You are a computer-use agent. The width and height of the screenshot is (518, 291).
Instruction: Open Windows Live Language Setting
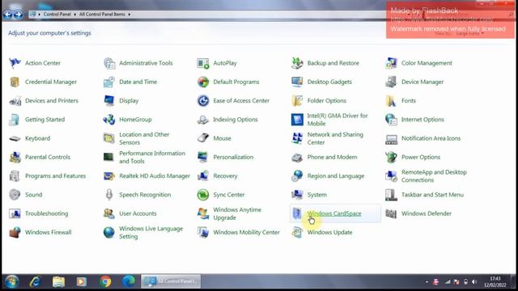click(151, 233)
